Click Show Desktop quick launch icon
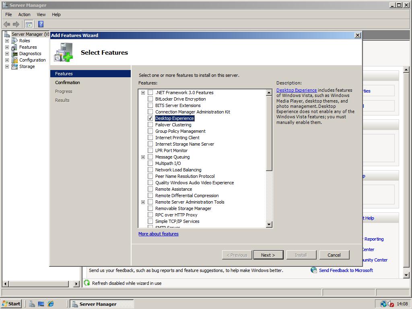Screen dimensions: 412x309 coord(41,304)
